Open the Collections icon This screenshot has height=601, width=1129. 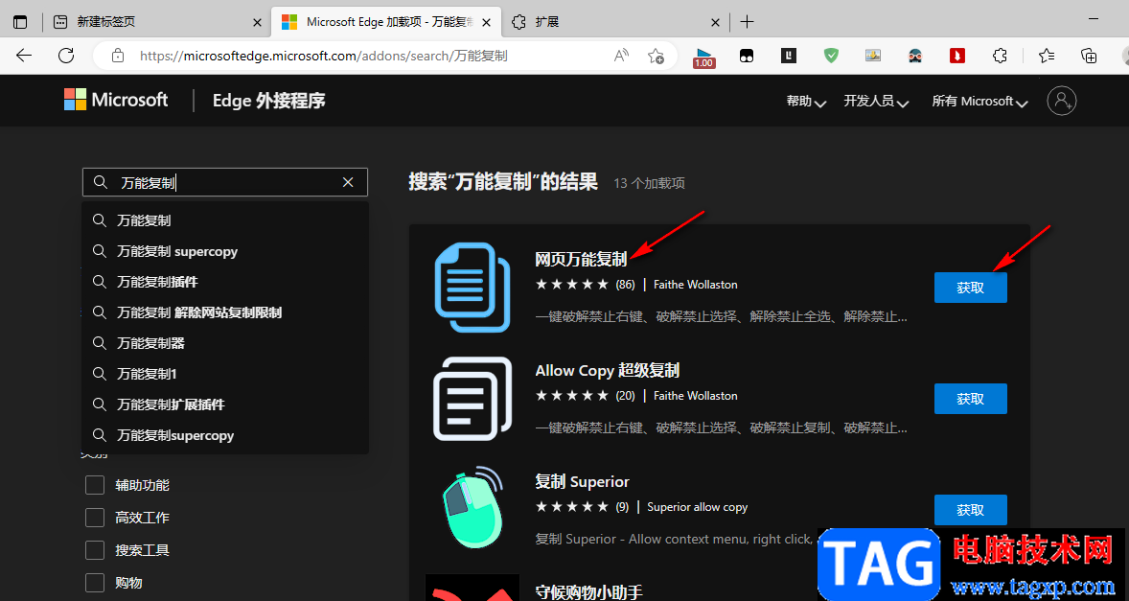point(1089,56)
